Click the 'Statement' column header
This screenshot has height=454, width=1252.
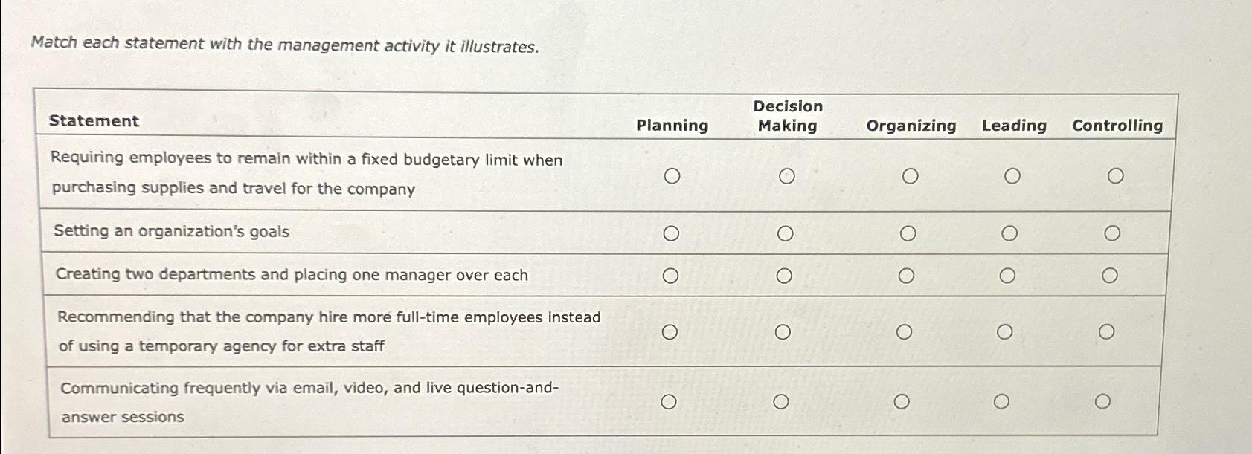[x=95, y=121]
